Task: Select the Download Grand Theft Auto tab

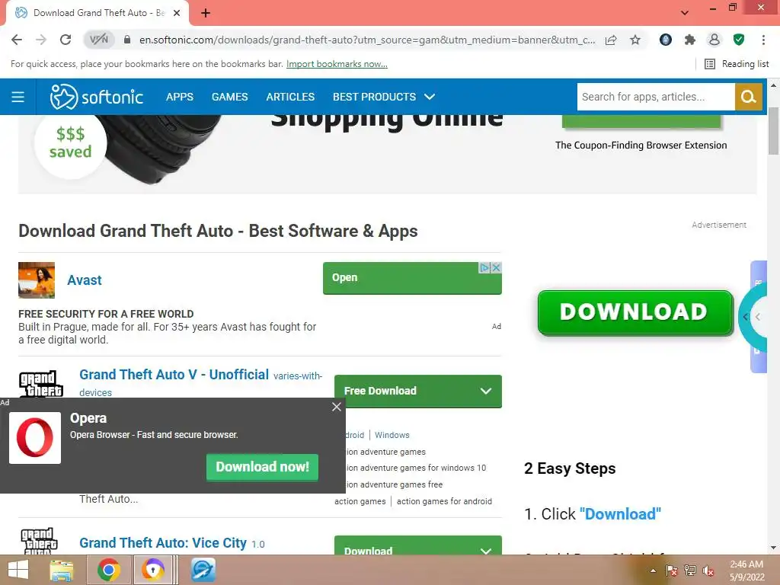Action: click(x=97, y=13)
